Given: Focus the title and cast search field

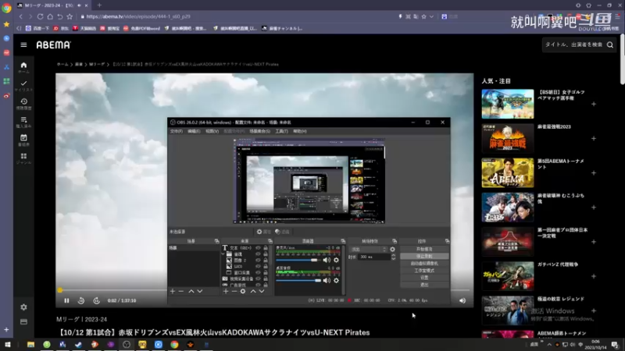Looking at the screenshot, I should click(573, 45).
